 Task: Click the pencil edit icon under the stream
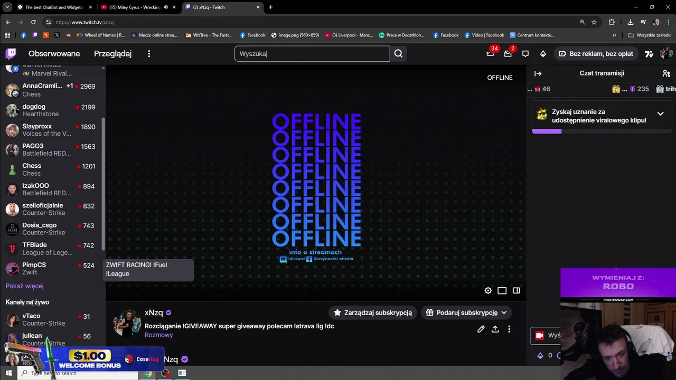coord(481,329)
